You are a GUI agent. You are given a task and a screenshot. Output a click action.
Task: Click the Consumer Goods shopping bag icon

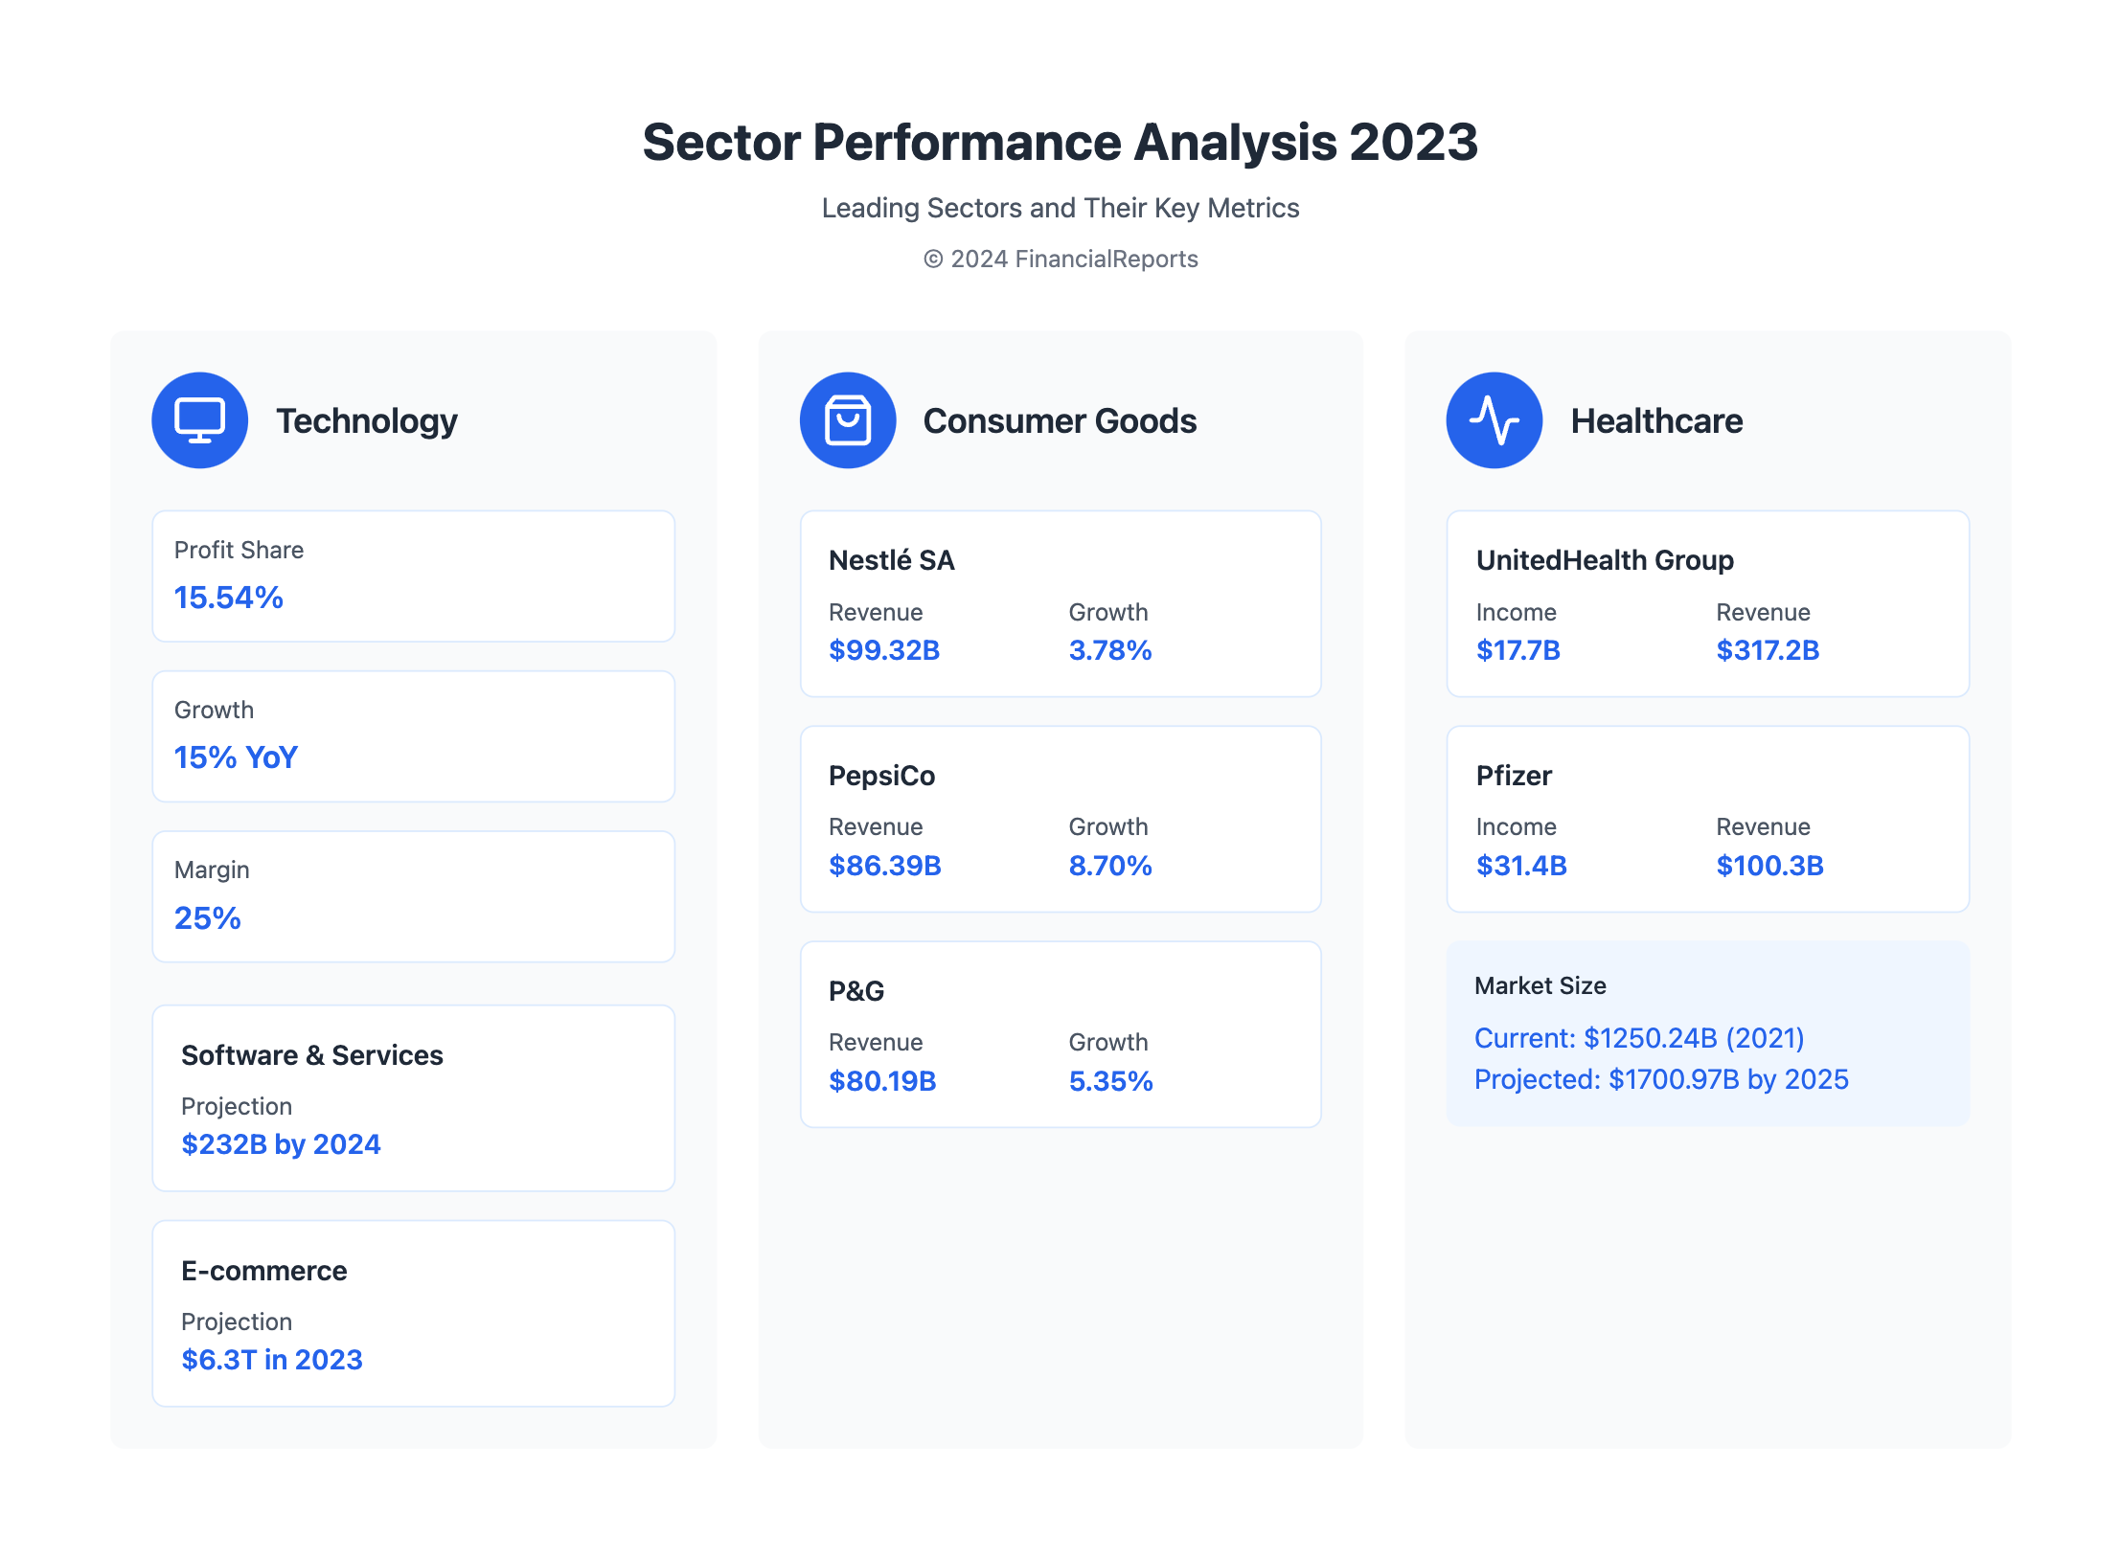point(847,420)
